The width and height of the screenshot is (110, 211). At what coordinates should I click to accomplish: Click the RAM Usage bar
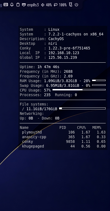tap(99, 80)
